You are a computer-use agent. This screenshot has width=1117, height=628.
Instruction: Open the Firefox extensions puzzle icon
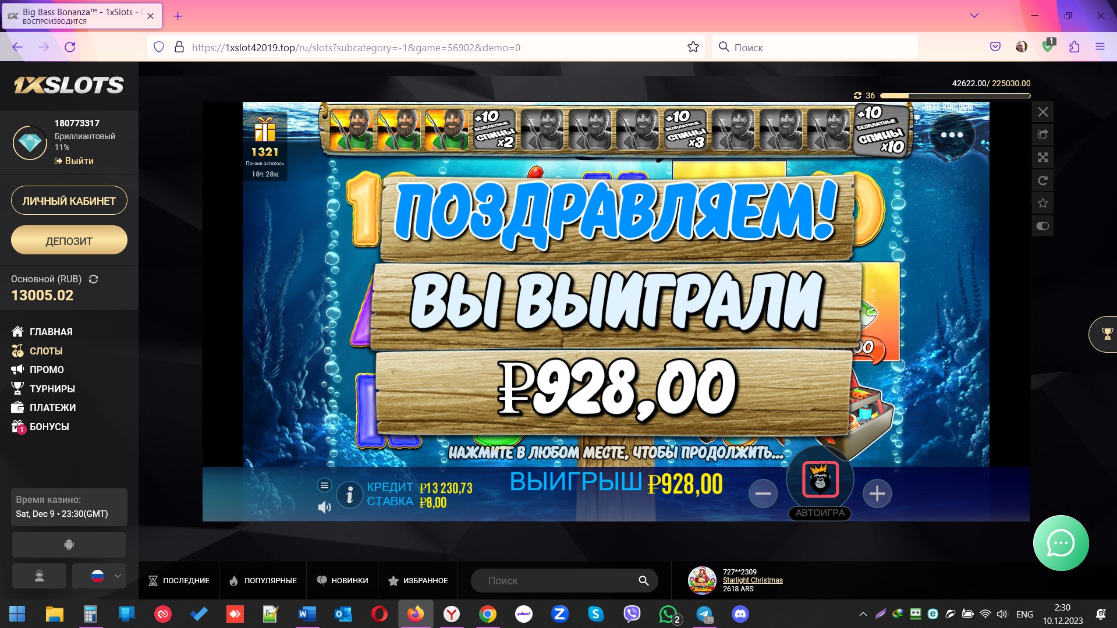click(x=1074, y=47)
